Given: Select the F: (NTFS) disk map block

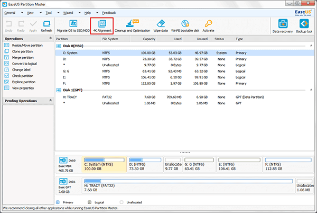Looking at the screenshot, I should coord(288,164).
